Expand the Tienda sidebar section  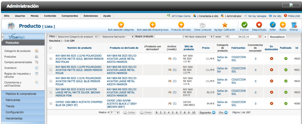(x=23, y=106)
